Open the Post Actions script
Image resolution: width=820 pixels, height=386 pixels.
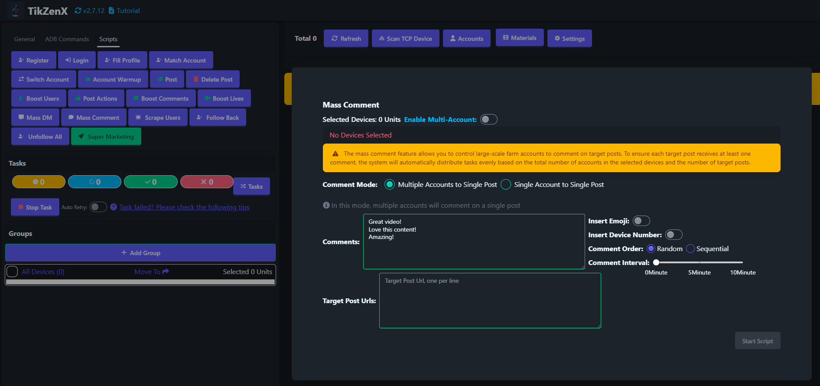coord(96,98)
